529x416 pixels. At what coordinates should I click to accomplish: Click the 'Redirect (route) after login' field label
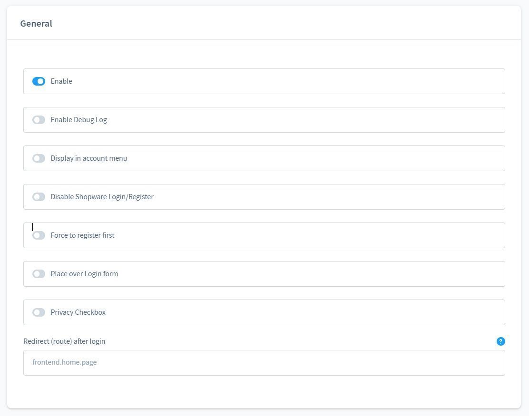(64, 341)
